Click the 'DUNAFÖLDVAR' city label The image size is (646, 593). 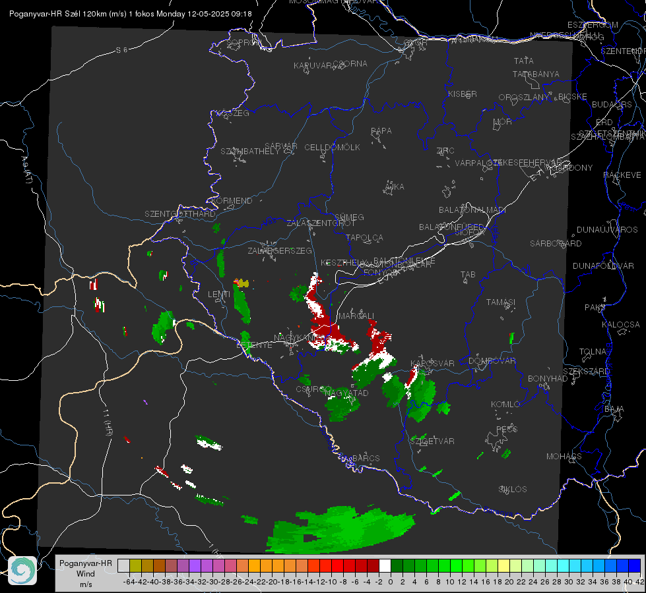pyautogui.click(x=603, y=266)
